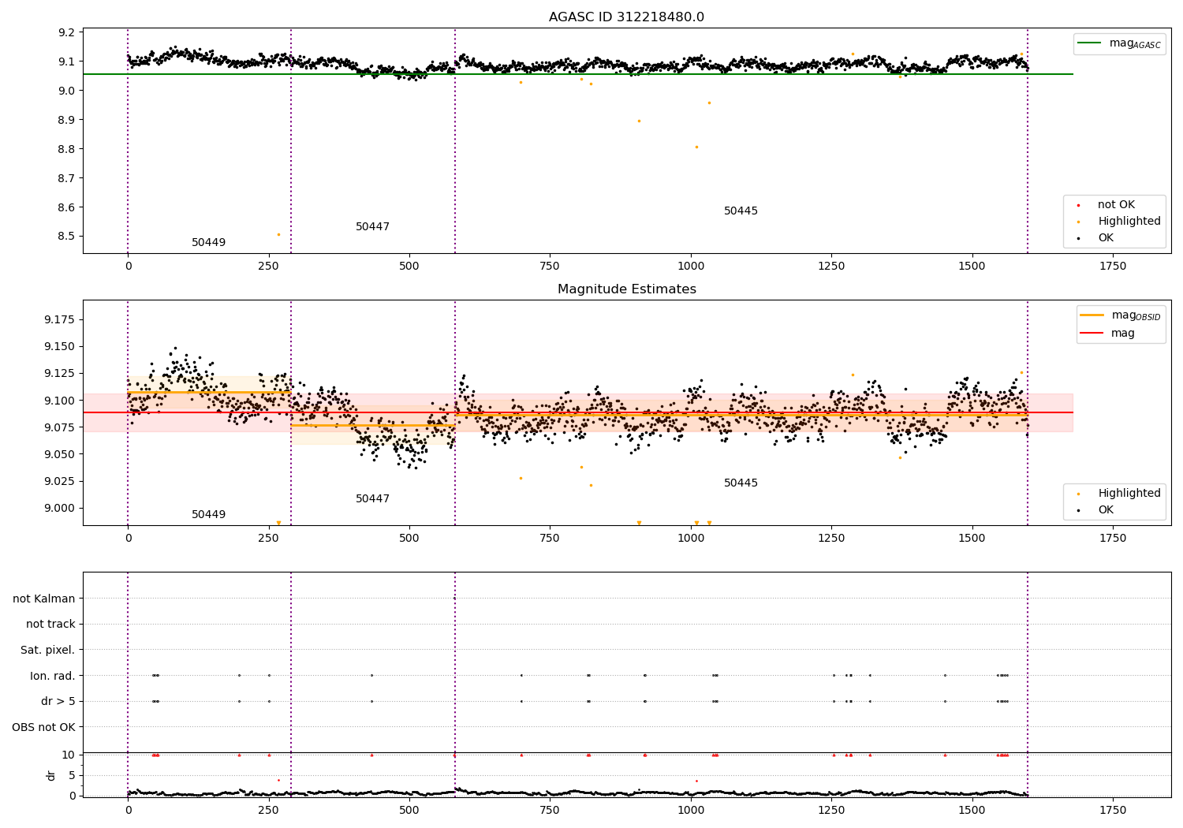This screenshot has height=828, width=1183.
Task: Click the rotated "dr" y-axis label
Action: coord(51,775)
